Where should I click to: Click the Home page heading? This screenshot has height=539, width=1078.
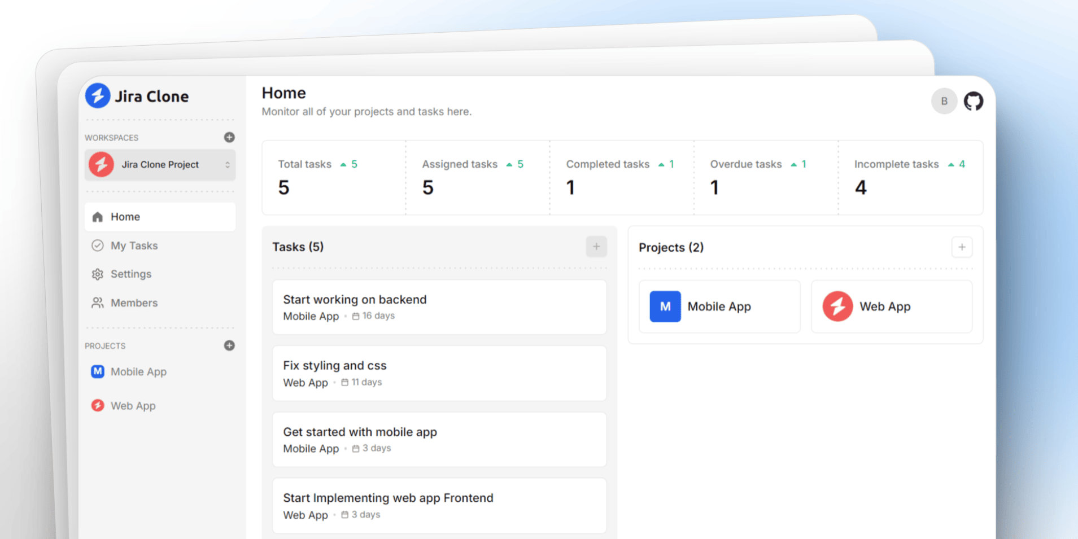pyautogui.click(x=284, y=93)
